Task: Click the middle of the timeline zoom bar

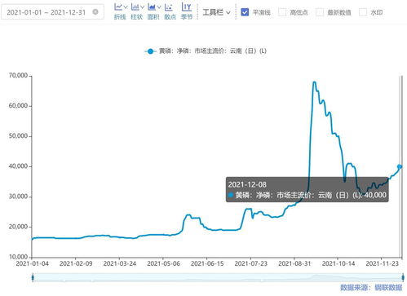Action: (x=218, y=277)
